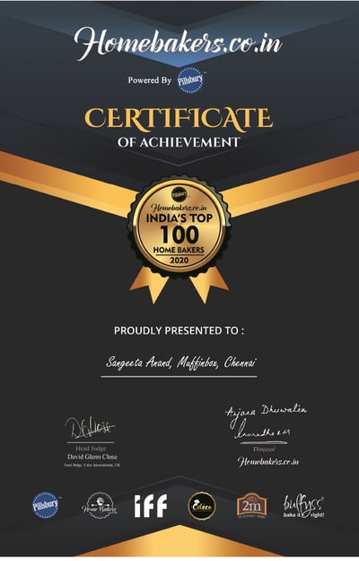
Task: Click the 'HOME BAKERS' text on the badge
Action: [x=179, y=250]
